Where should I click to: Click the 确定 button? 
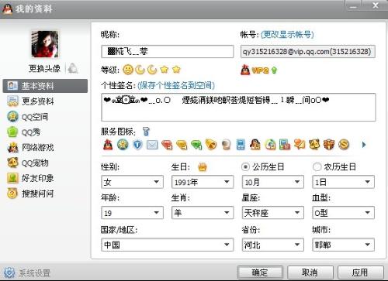pyautogui.click(x=260, y=272)
